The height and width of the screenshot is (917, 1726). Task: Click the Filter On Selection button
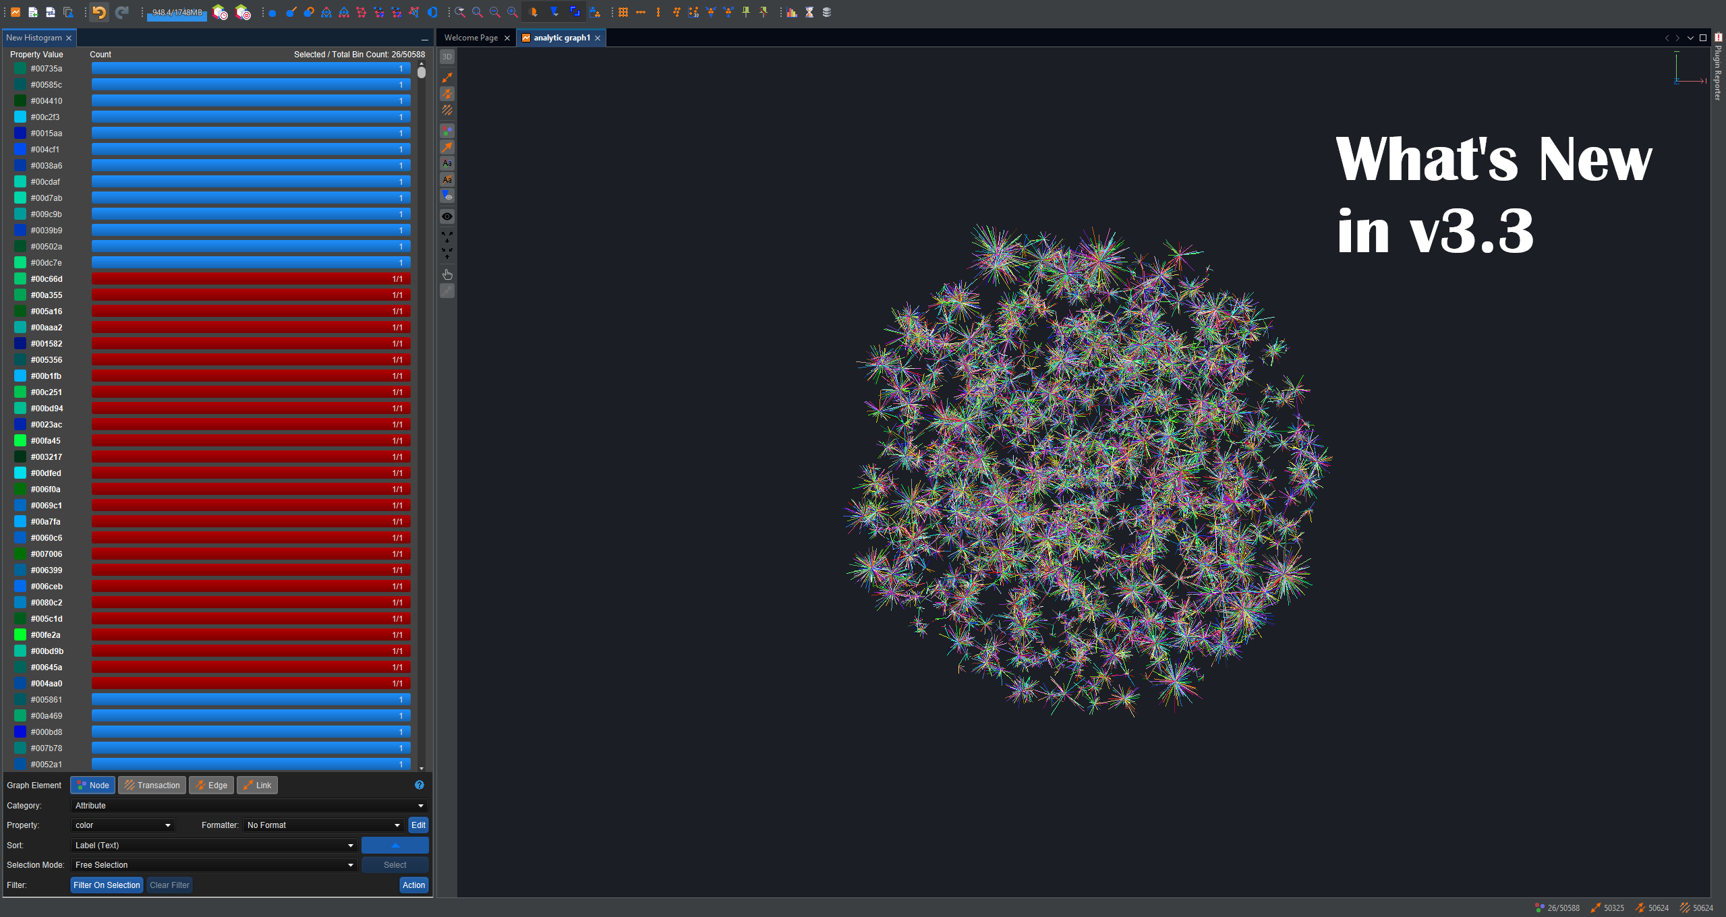106,885
